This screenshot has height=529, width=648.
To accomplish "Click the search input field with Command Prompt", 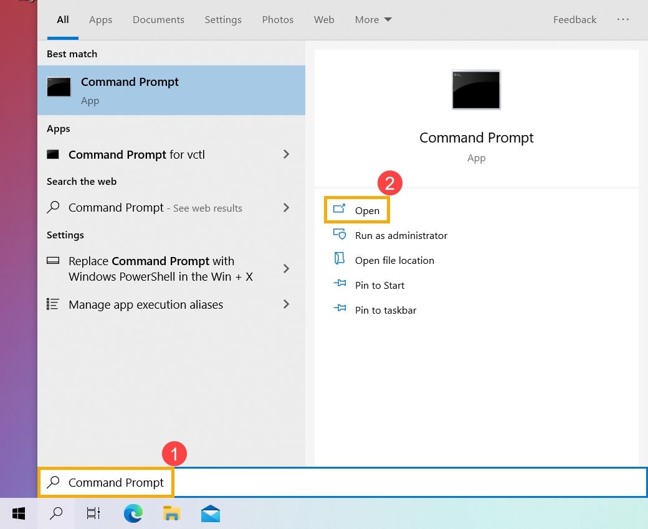I will (x=342, y=482).
